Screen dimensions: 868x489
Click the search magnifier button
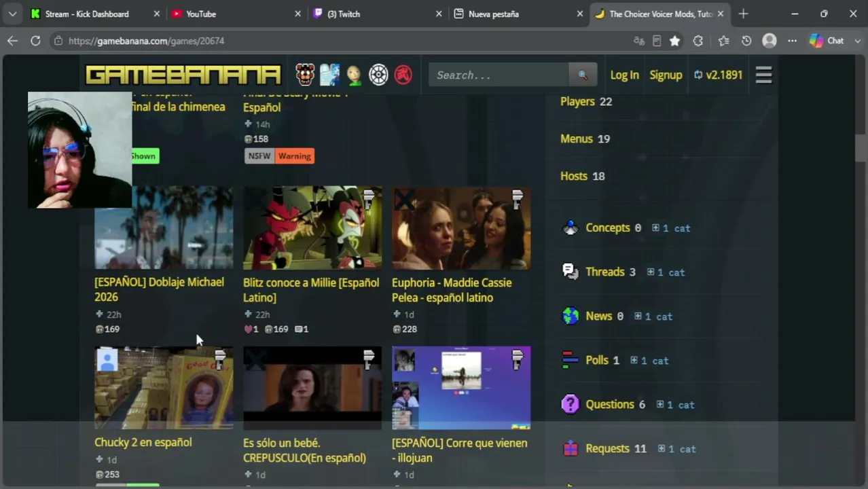pyautogui.click(x=583, y=75)
